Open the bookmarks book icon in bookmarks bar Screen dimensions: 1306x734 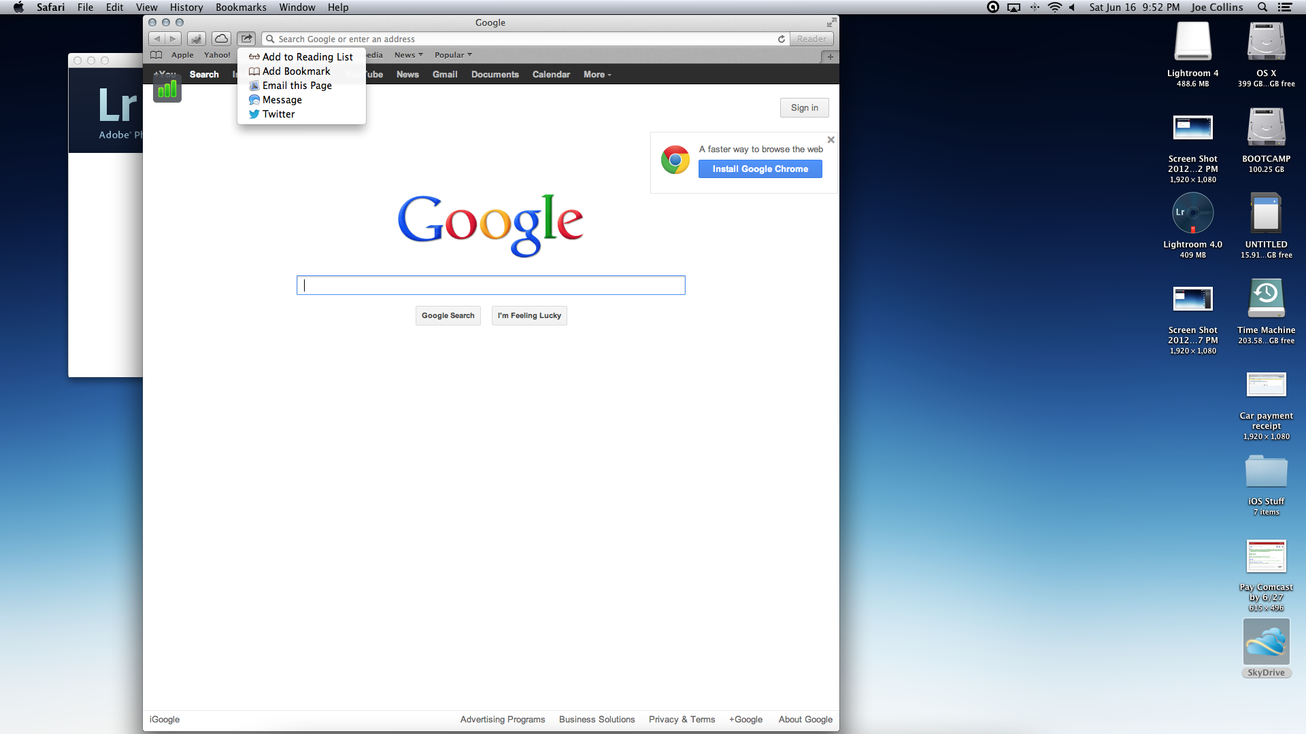pyautogui.click(x=156, y=55)
